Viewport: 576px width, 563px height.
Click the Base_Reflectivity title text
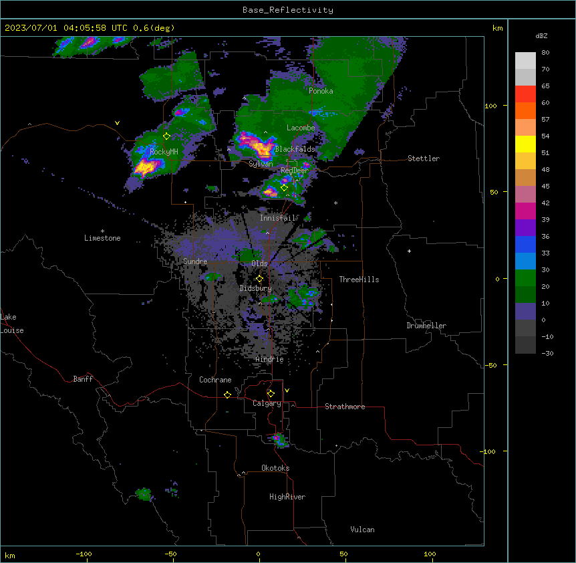click(x=288, y=10)
